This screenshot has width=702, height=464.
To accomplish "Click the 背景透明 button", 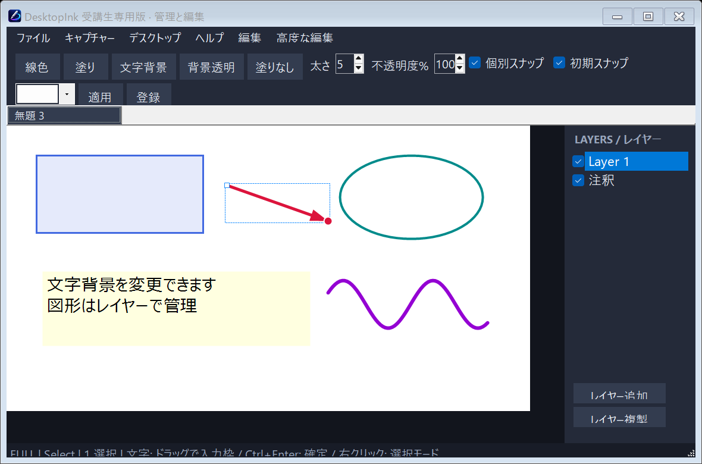I will point(211,67).
